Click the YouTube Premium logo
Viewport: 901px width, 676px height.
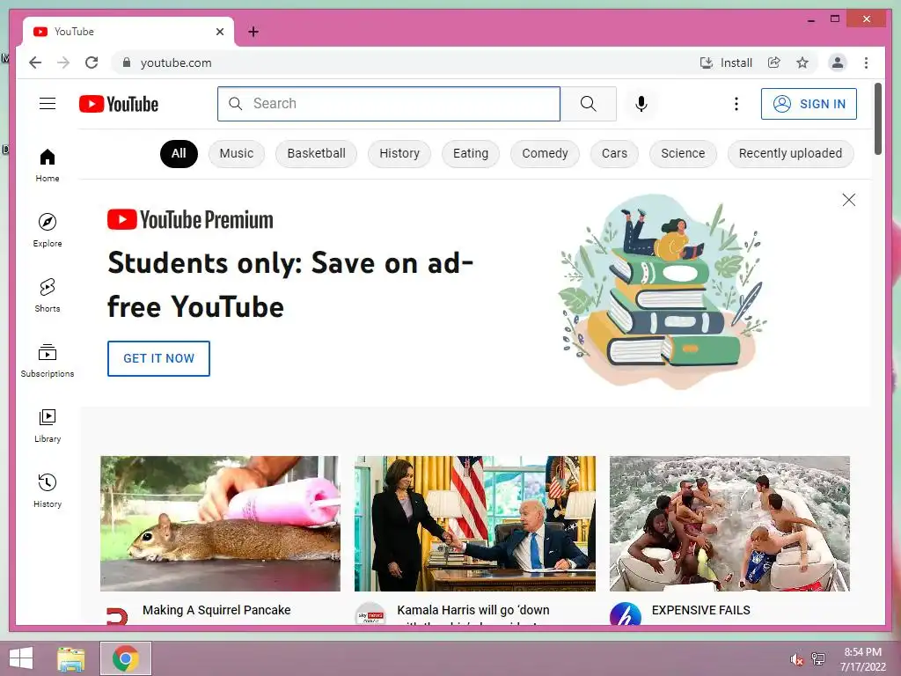coord(190,219)
